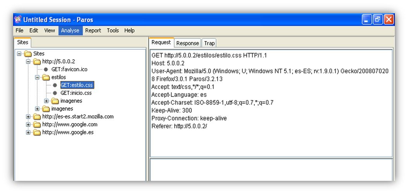Viewport: 408px width, 194px height.
Task: Open the Tools menu
Action: [x=113, y=31]
